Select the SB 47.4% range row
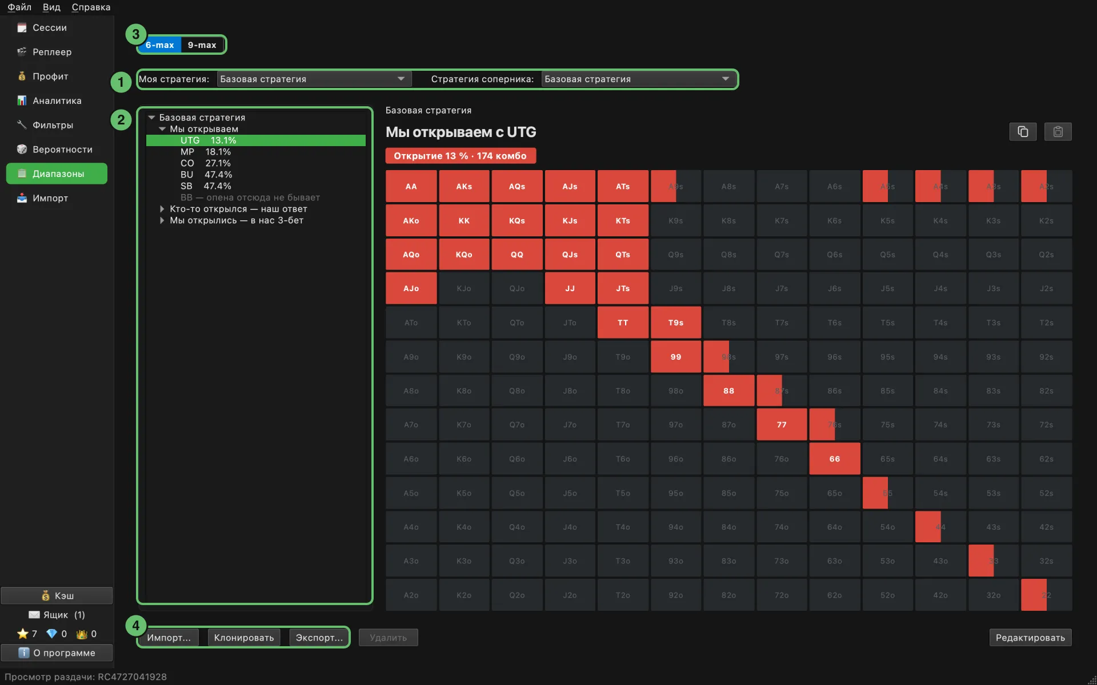 coord(256,186)
